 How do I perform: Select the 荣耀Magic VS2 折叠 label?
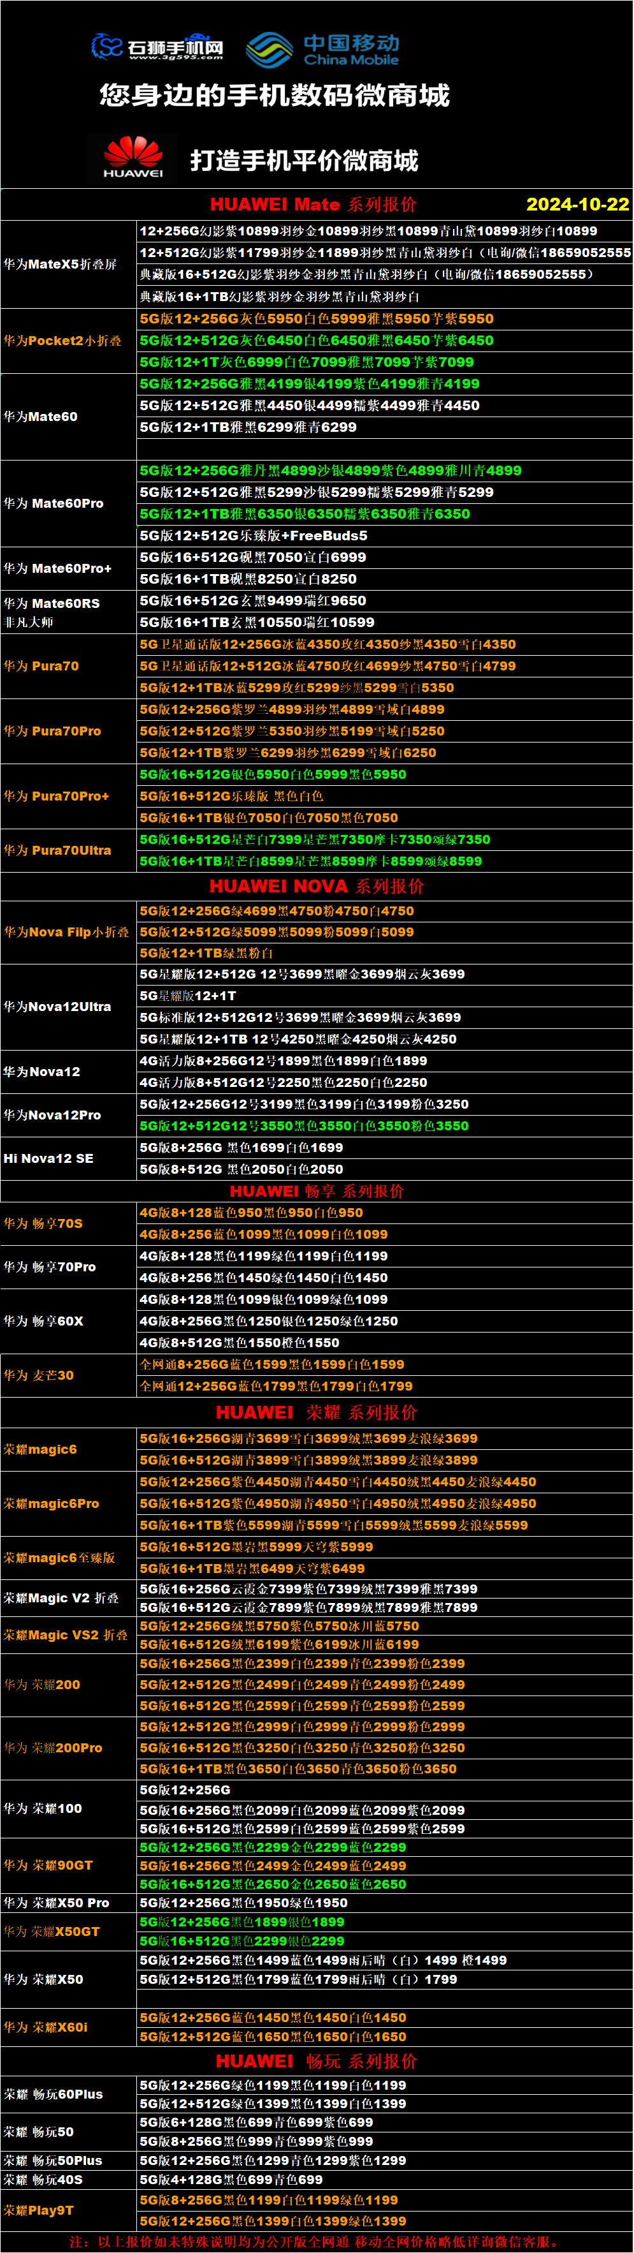[66, 1635]
